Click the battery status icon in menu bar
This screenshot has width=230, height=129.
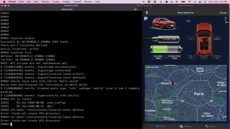(x=183, y=1)
